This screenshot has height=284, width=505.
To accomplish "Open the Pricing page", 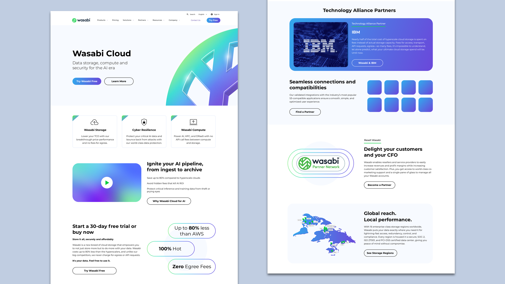I will tap(115, 20).
